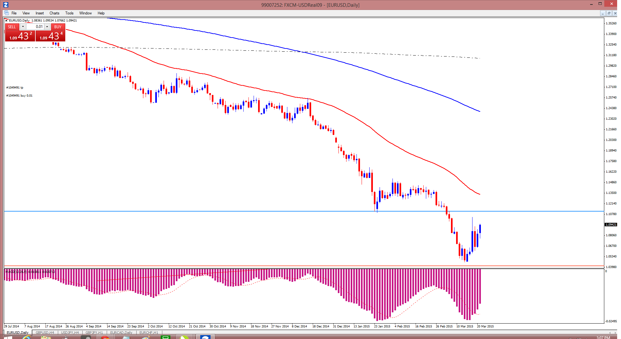Click the '23 Jan 2015' date label

(x=382, y=326)
